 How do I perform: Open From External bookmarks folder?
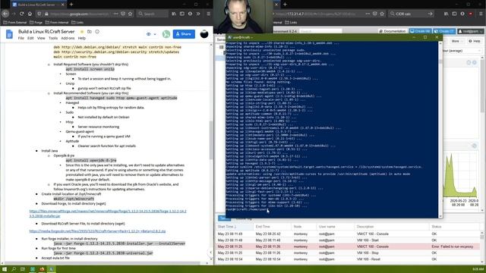click(x=15, y=22)
